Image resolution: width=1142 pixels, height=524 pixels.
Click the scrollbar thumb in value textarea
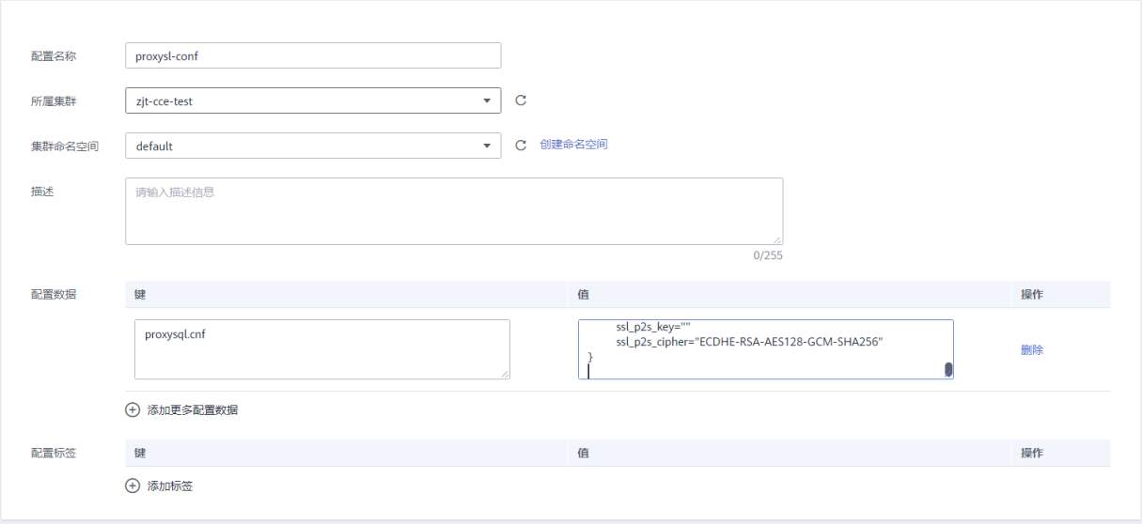(948, 369)
